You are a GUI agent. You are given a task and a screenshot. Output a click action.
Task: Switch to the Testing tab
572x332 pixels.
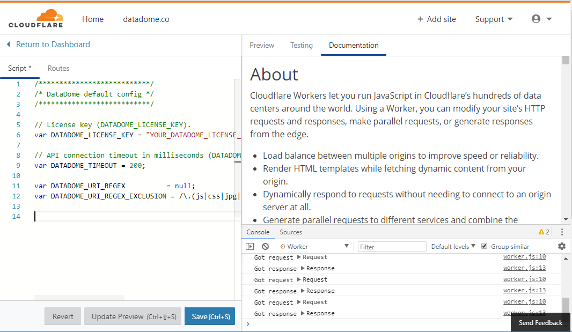coord(302,46)
